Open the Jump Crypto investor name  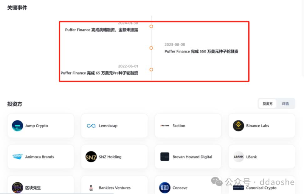tap(37, 126)
